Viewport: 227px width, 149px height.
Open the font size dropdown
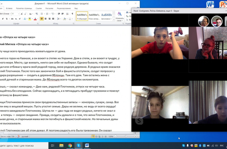coord(19,14)
